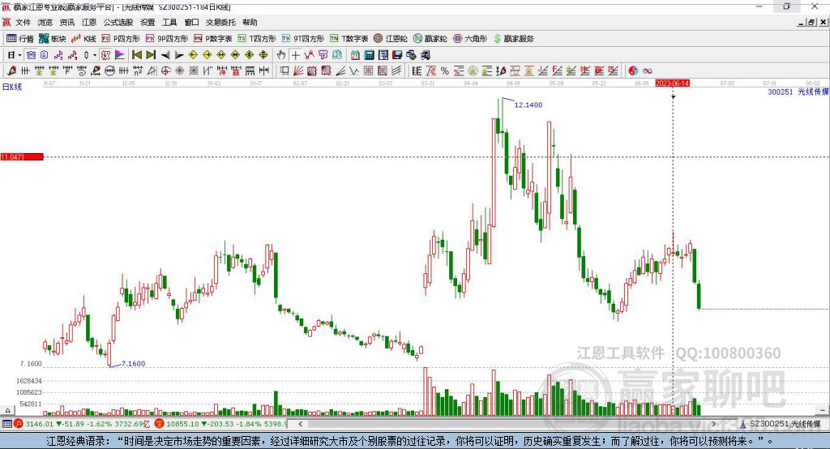
Task: Select the hand pan tool
Action: click(x=281, y=55)
